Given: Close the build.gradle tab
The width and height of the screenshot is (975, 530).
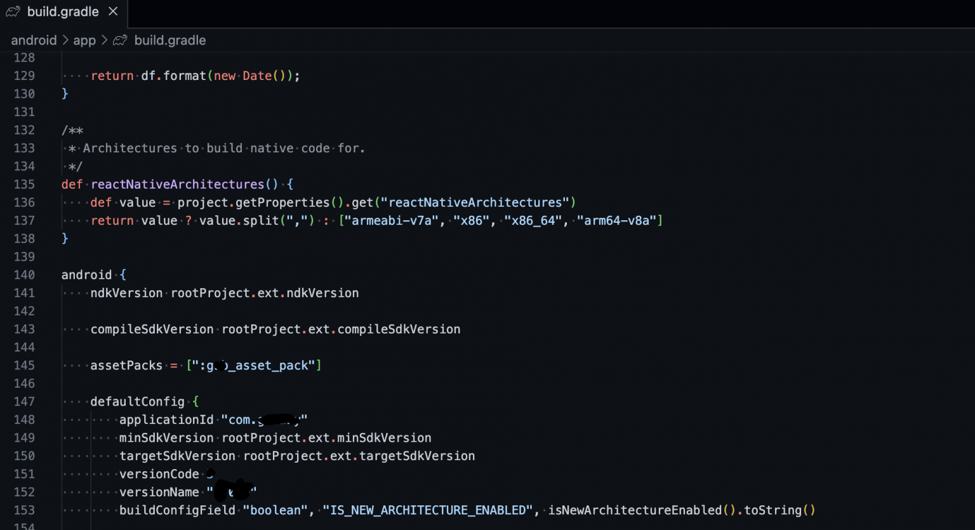Looking at the screenshot, I should [x=112, y=11].
